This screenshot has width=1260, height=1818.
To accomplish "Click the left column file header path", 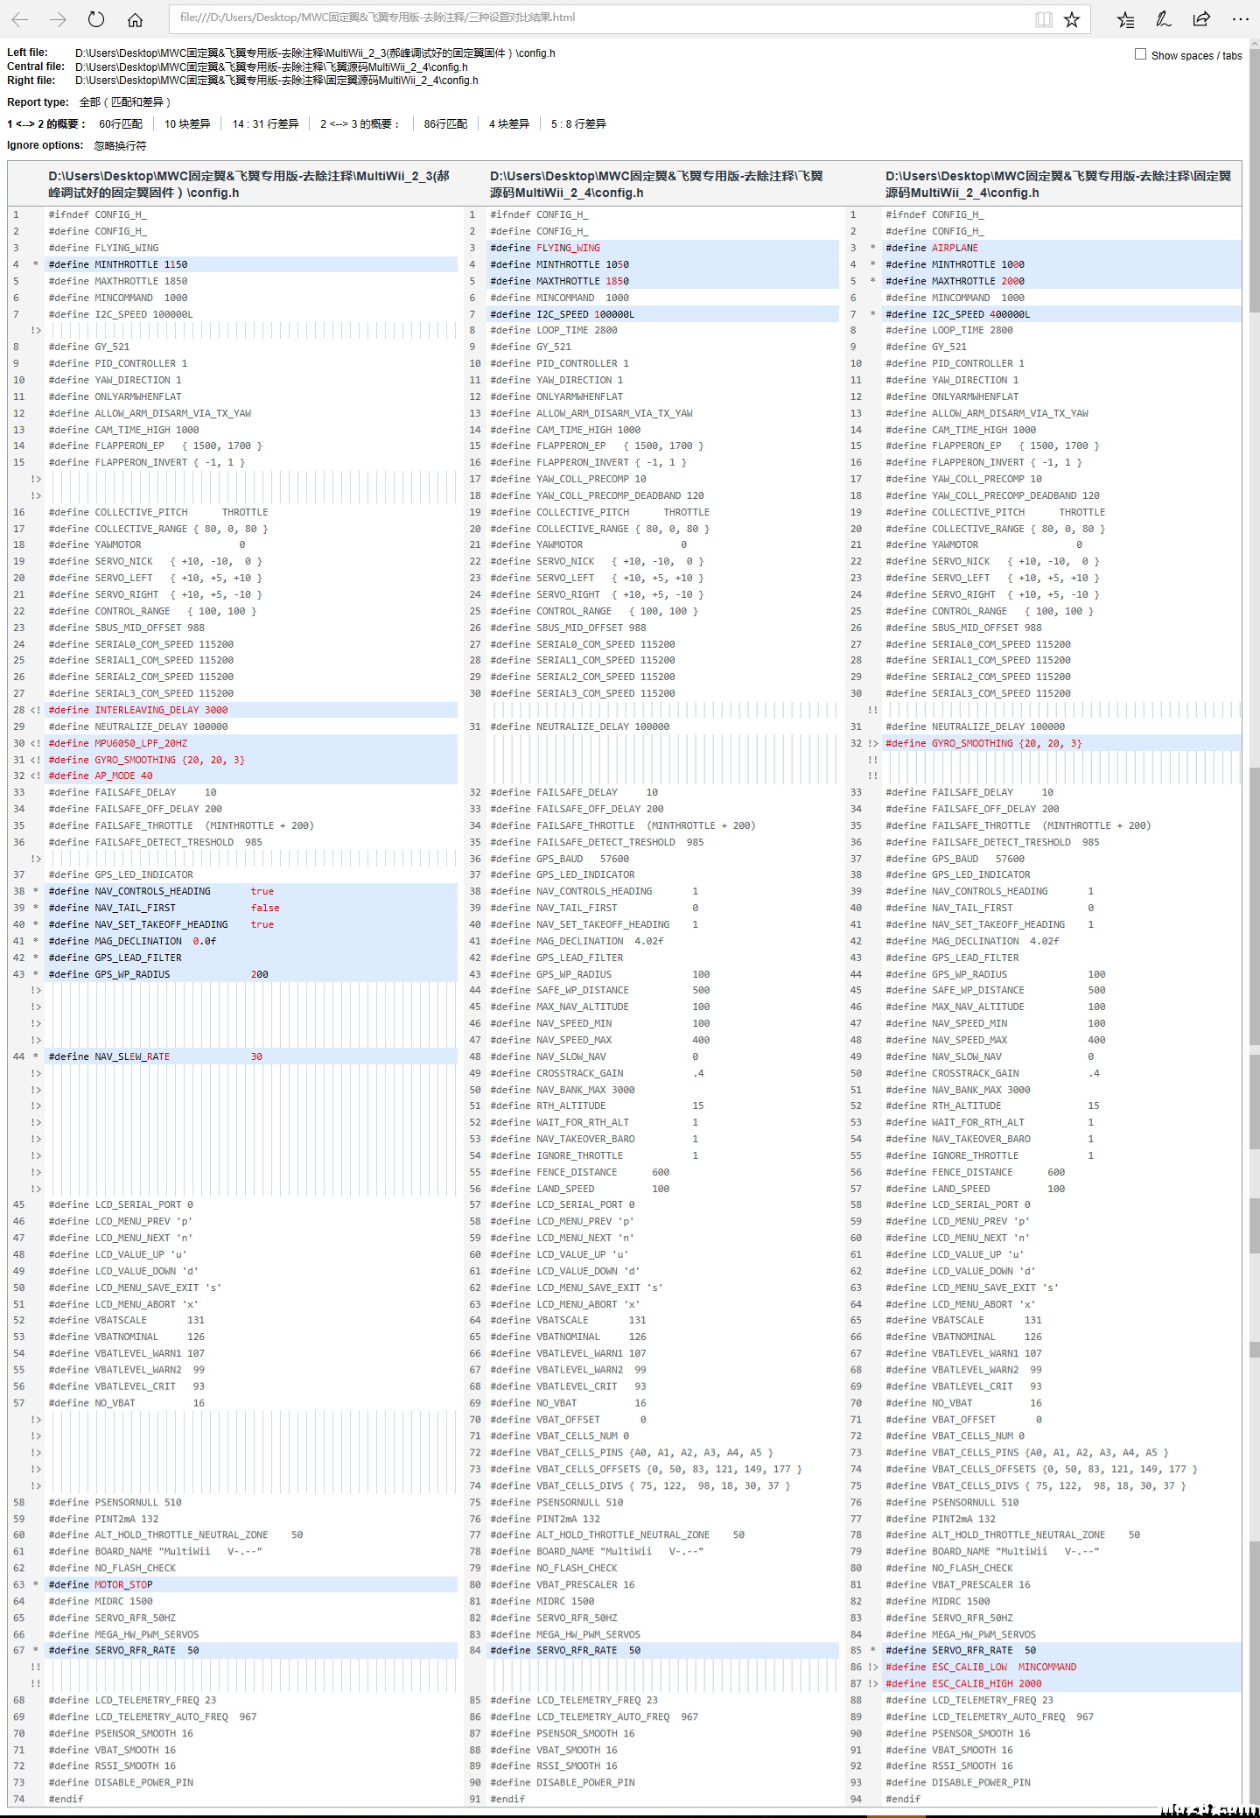I will coord(249,184).
